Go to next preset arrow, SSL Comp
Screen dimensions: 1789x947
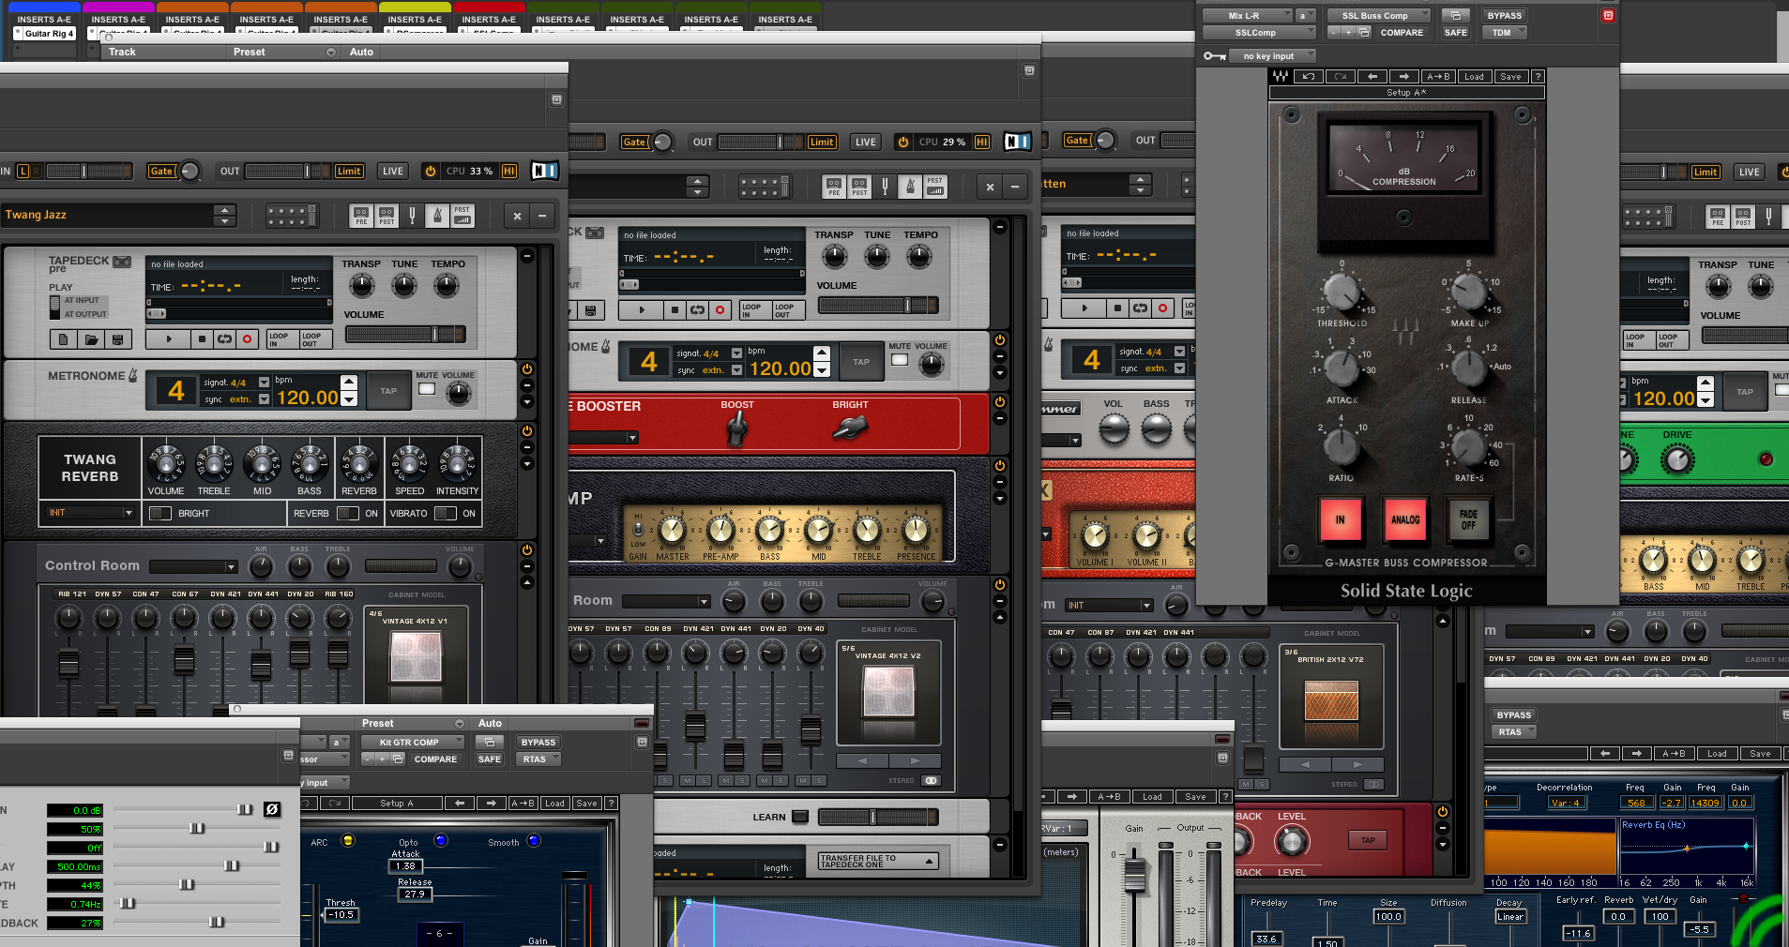(1404, 77)
